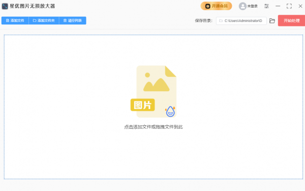This screenshot has height=191, width=305.
Task: Click the 添加文件 button
Action: [x=15, y=20]
